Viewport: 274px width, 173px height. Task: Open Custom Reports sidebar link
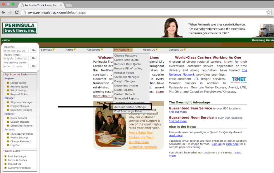20,122
